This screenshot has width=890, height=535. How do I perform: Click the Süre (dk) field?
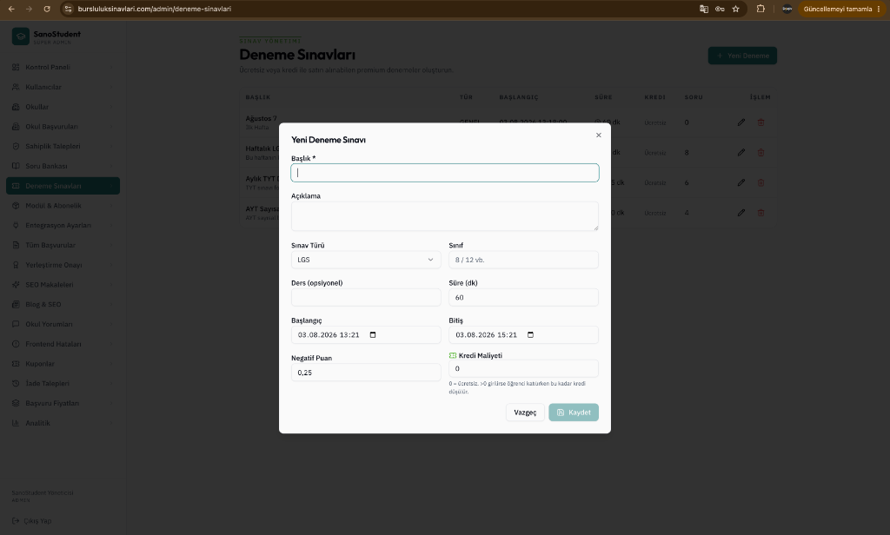click(523, 297)
